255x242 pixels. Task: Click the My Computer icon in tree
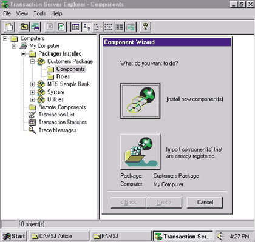pyautogui.click(x=23, y=46)
